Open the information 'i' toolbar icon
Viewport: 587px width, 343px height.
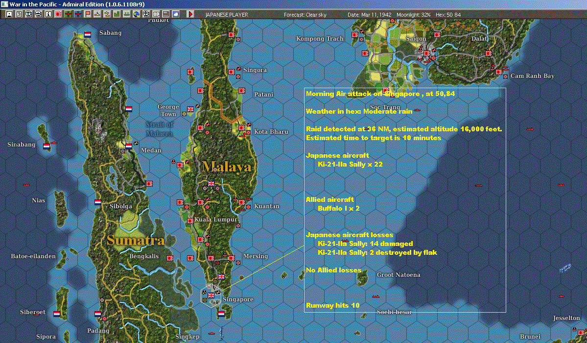point(48,14)
